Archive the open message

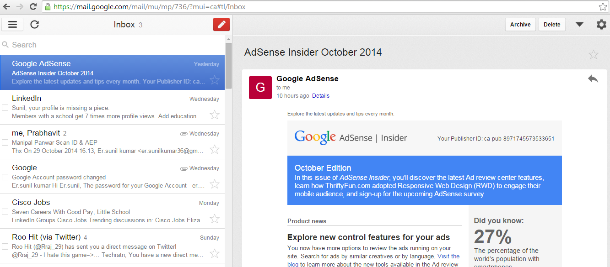520,25
